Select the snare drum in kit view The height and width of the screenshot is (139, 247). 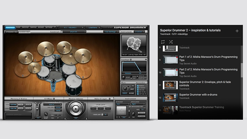point(43,72)
